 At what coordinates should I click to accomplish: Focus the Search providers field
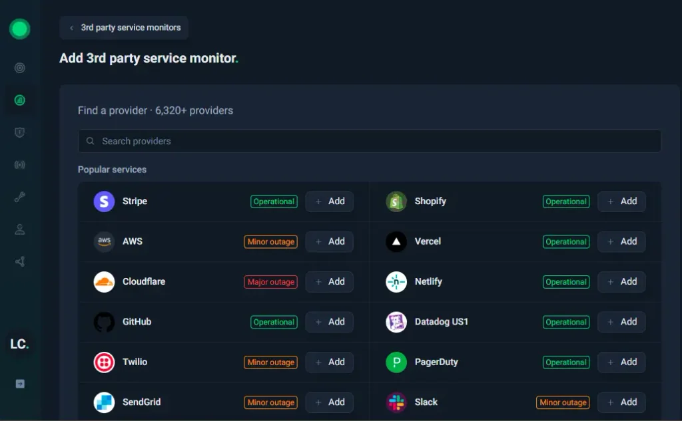click(369, 141)
